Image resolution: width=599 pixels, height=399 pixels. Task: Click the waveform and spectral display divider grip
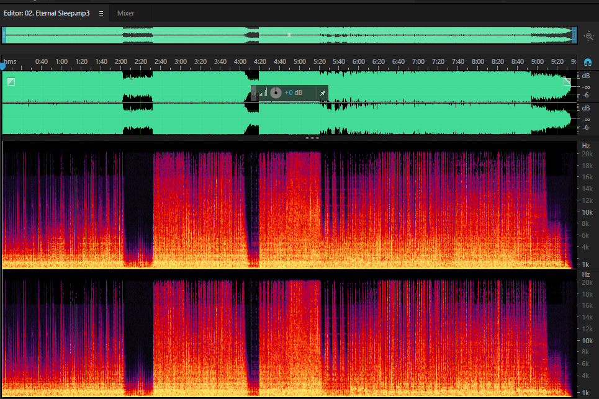[312, 138]
